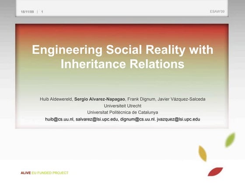Click the 'Universiteit Utrecht' affiliation line

tap(122, 106)
